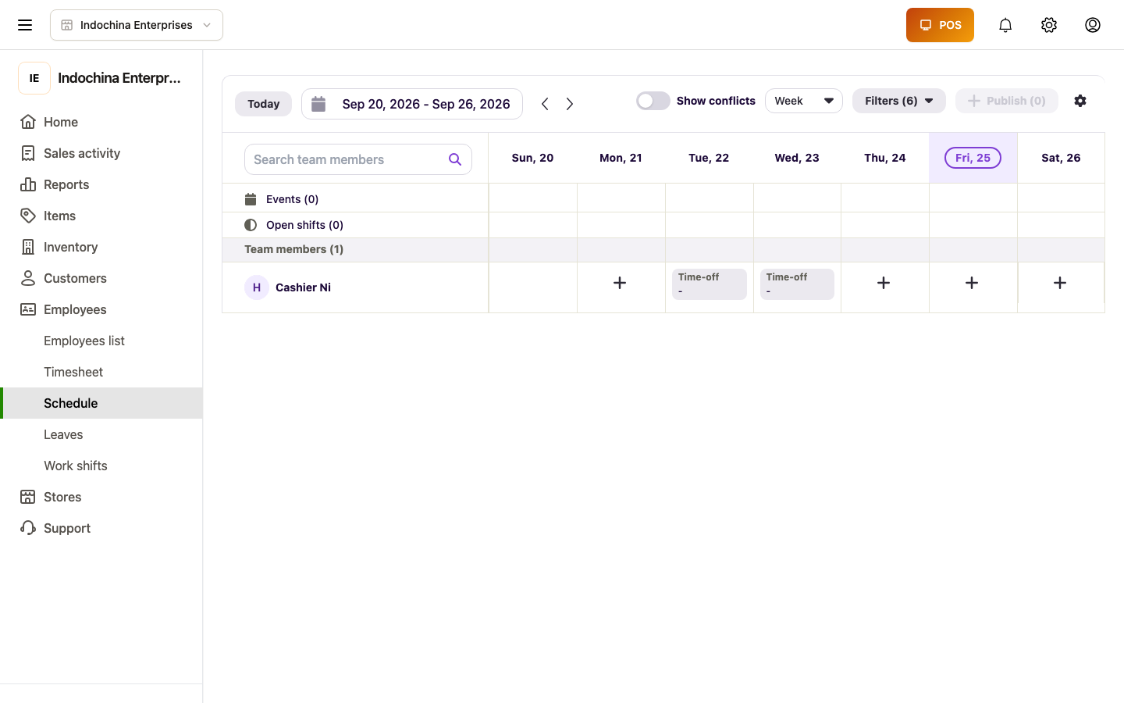Screen dimensions: 1124x703
Task: Open Employees list
Action: pos(101,341)
